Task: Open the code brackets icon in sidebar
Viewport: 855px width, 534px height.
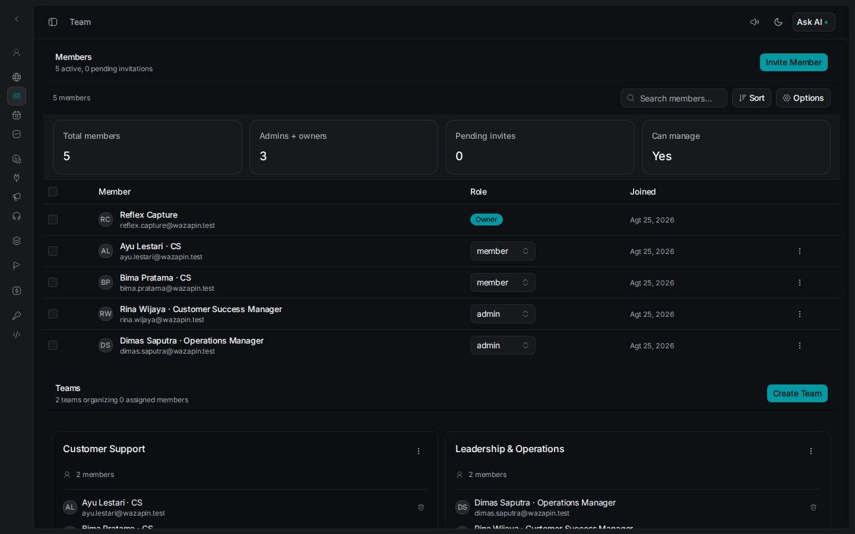Action: (17, 335)
